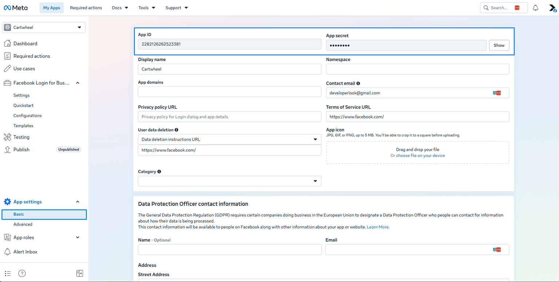This screenshot has width=559, height=282.
Task: Click the Dashboard house icon
Action: 7,43
